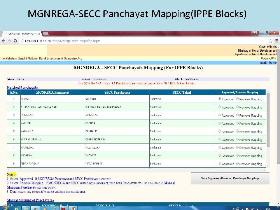Image resolution: width=280 pixels, height=210 pixels.
Task: Pick Remove Mapping for row 8 MADHIYA
Action: click(237, 156)
